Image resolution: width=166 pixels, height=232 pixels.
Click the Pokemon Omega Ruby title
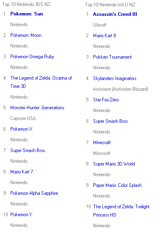point(32,57)
